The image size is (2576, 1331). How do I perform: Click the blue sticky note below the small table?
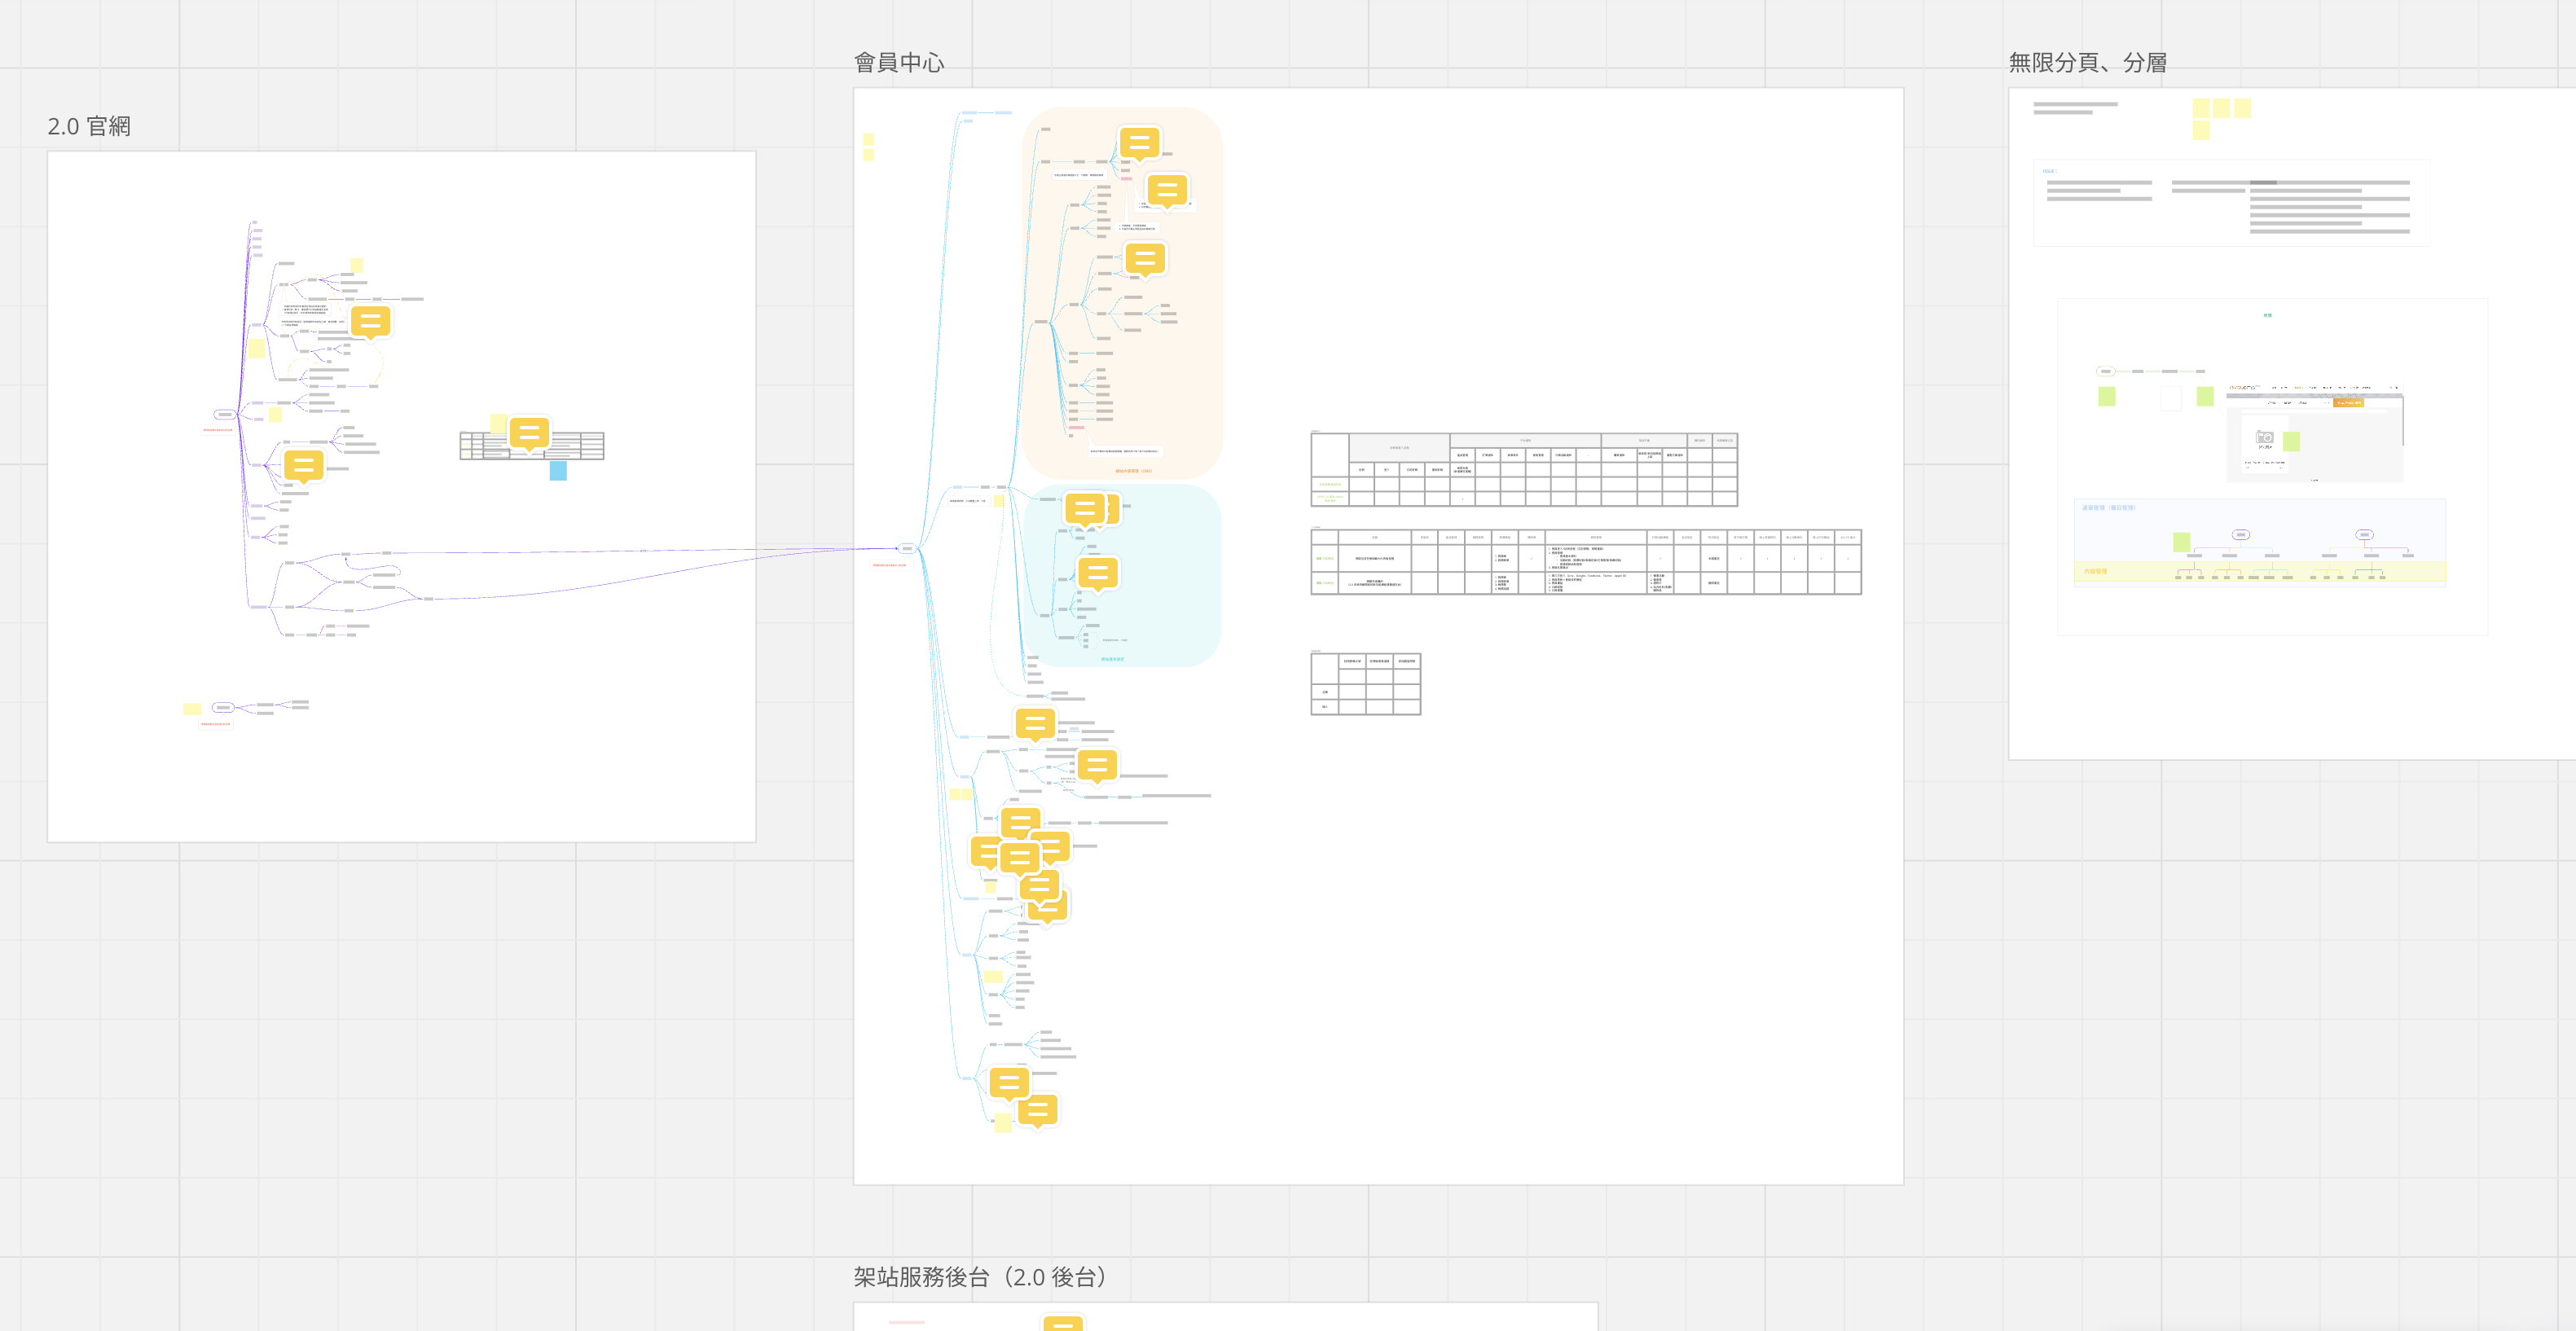[x=558, y=471]
